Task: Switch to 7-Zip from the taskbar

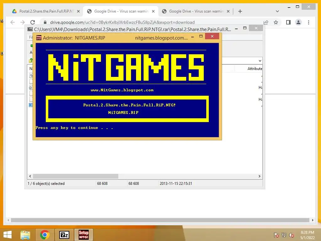Action: [64, 235]
